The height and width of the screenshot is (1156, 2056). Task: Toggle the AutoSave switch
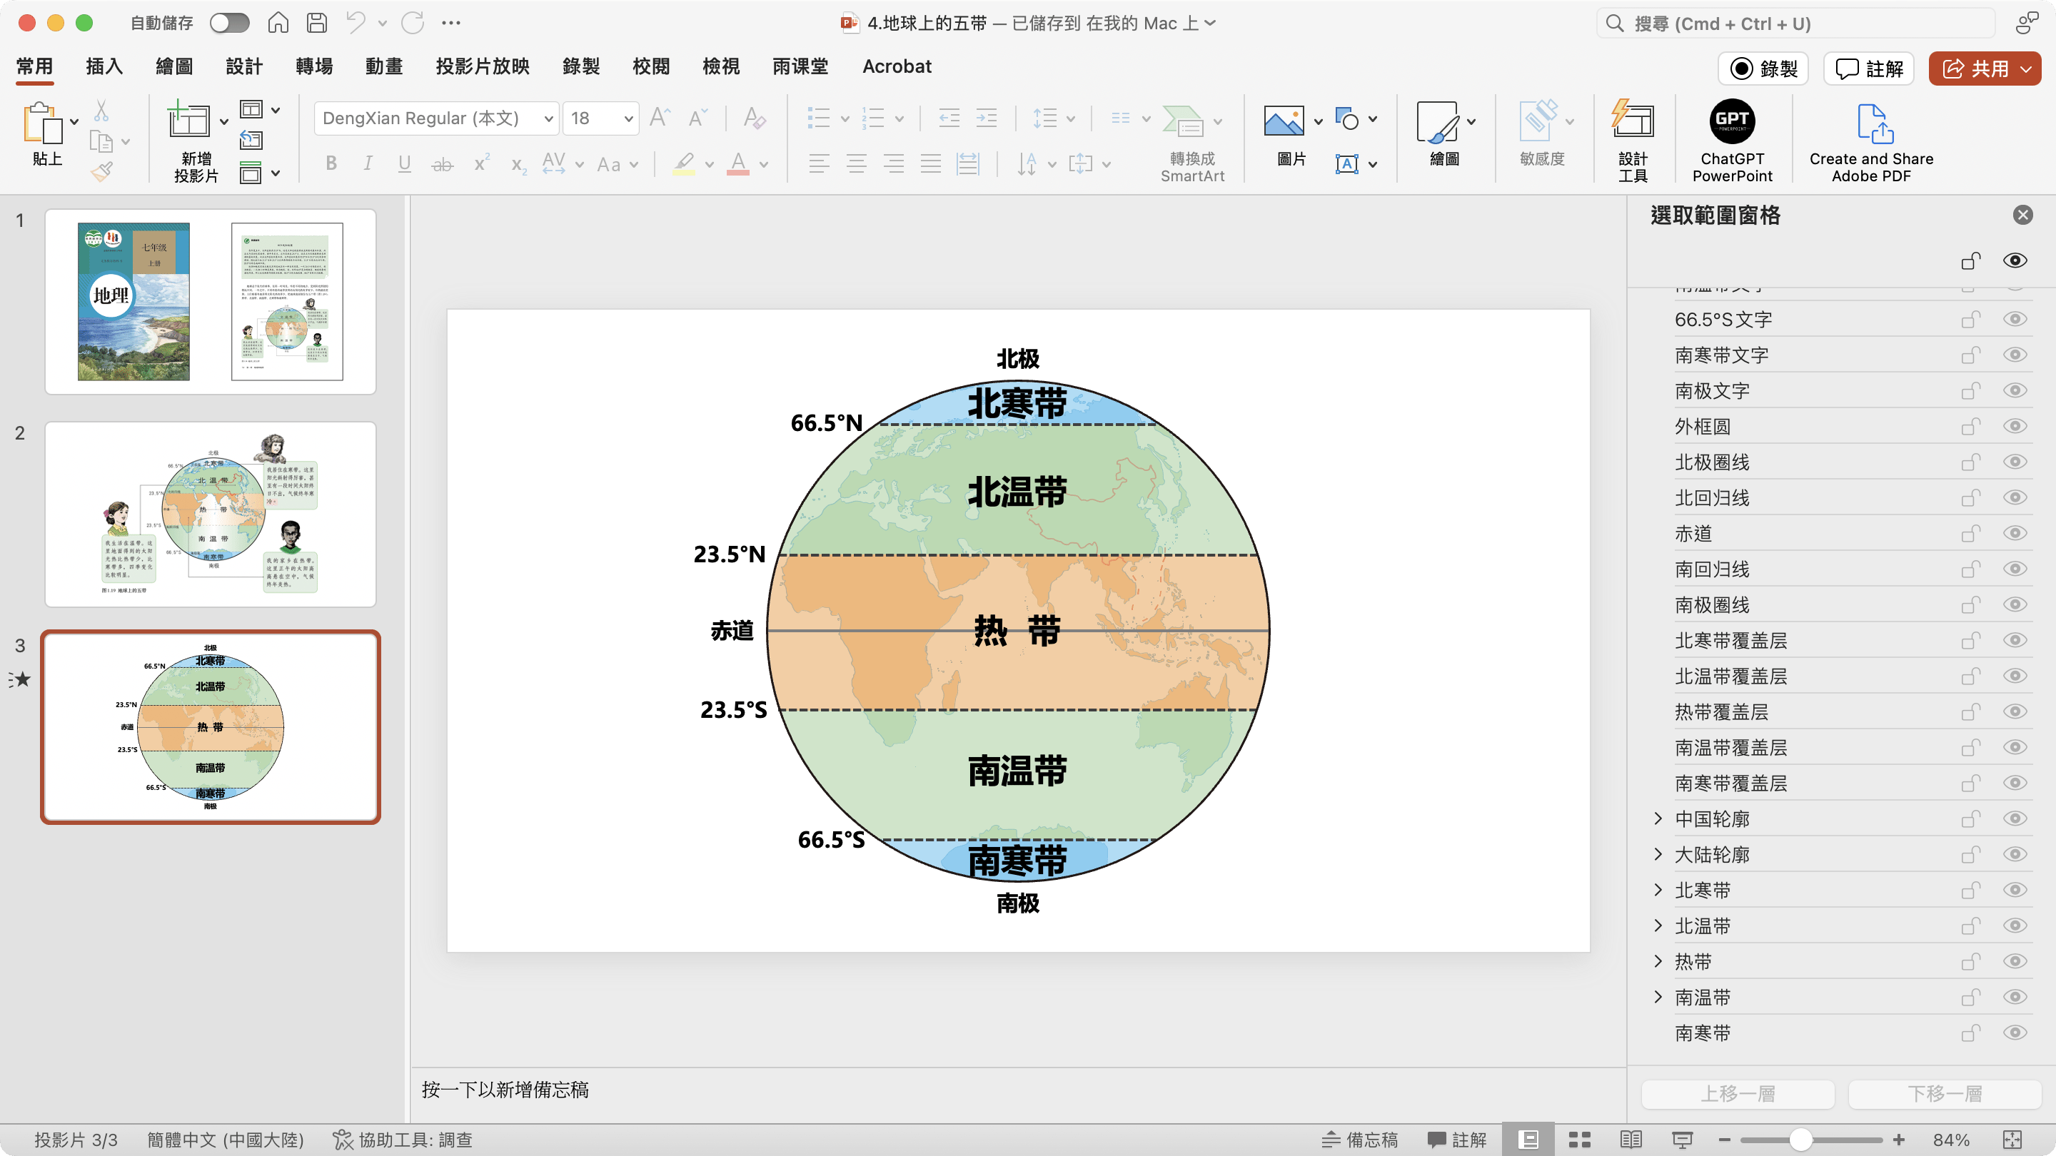pos(229,22)
